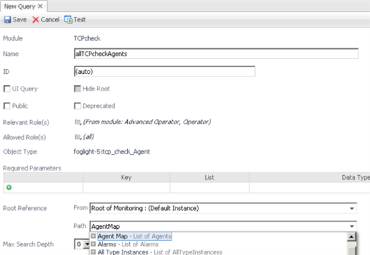The height and width of the screenshot is (255, 370).
Task: Click the Required Parameters label
Action: (x=32, y=168)
